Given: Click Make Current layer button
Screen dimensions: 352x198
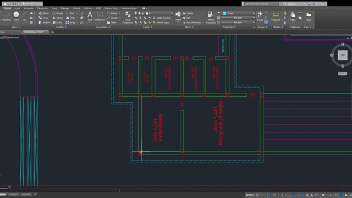Looking at the screenshot, I should point(162,18).
